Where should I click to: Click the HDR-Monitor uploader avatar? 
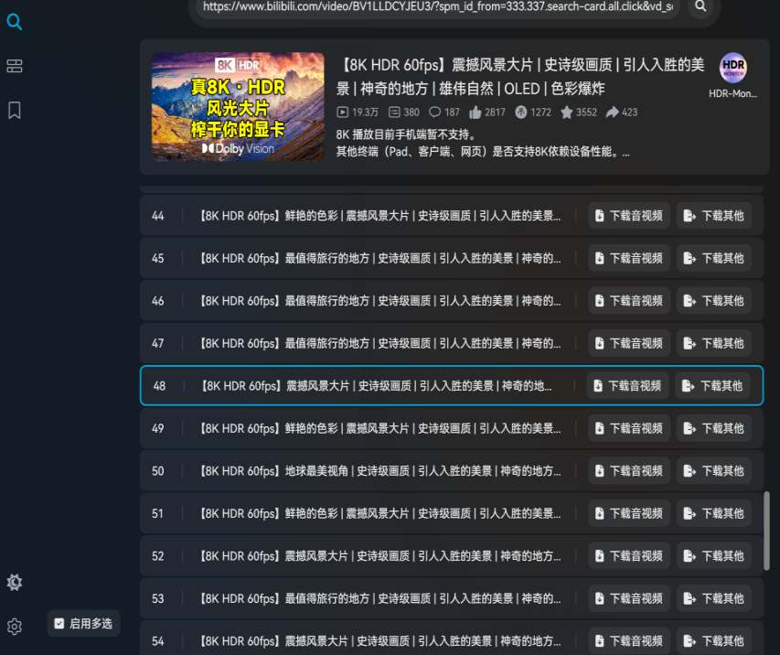(732, 69)
